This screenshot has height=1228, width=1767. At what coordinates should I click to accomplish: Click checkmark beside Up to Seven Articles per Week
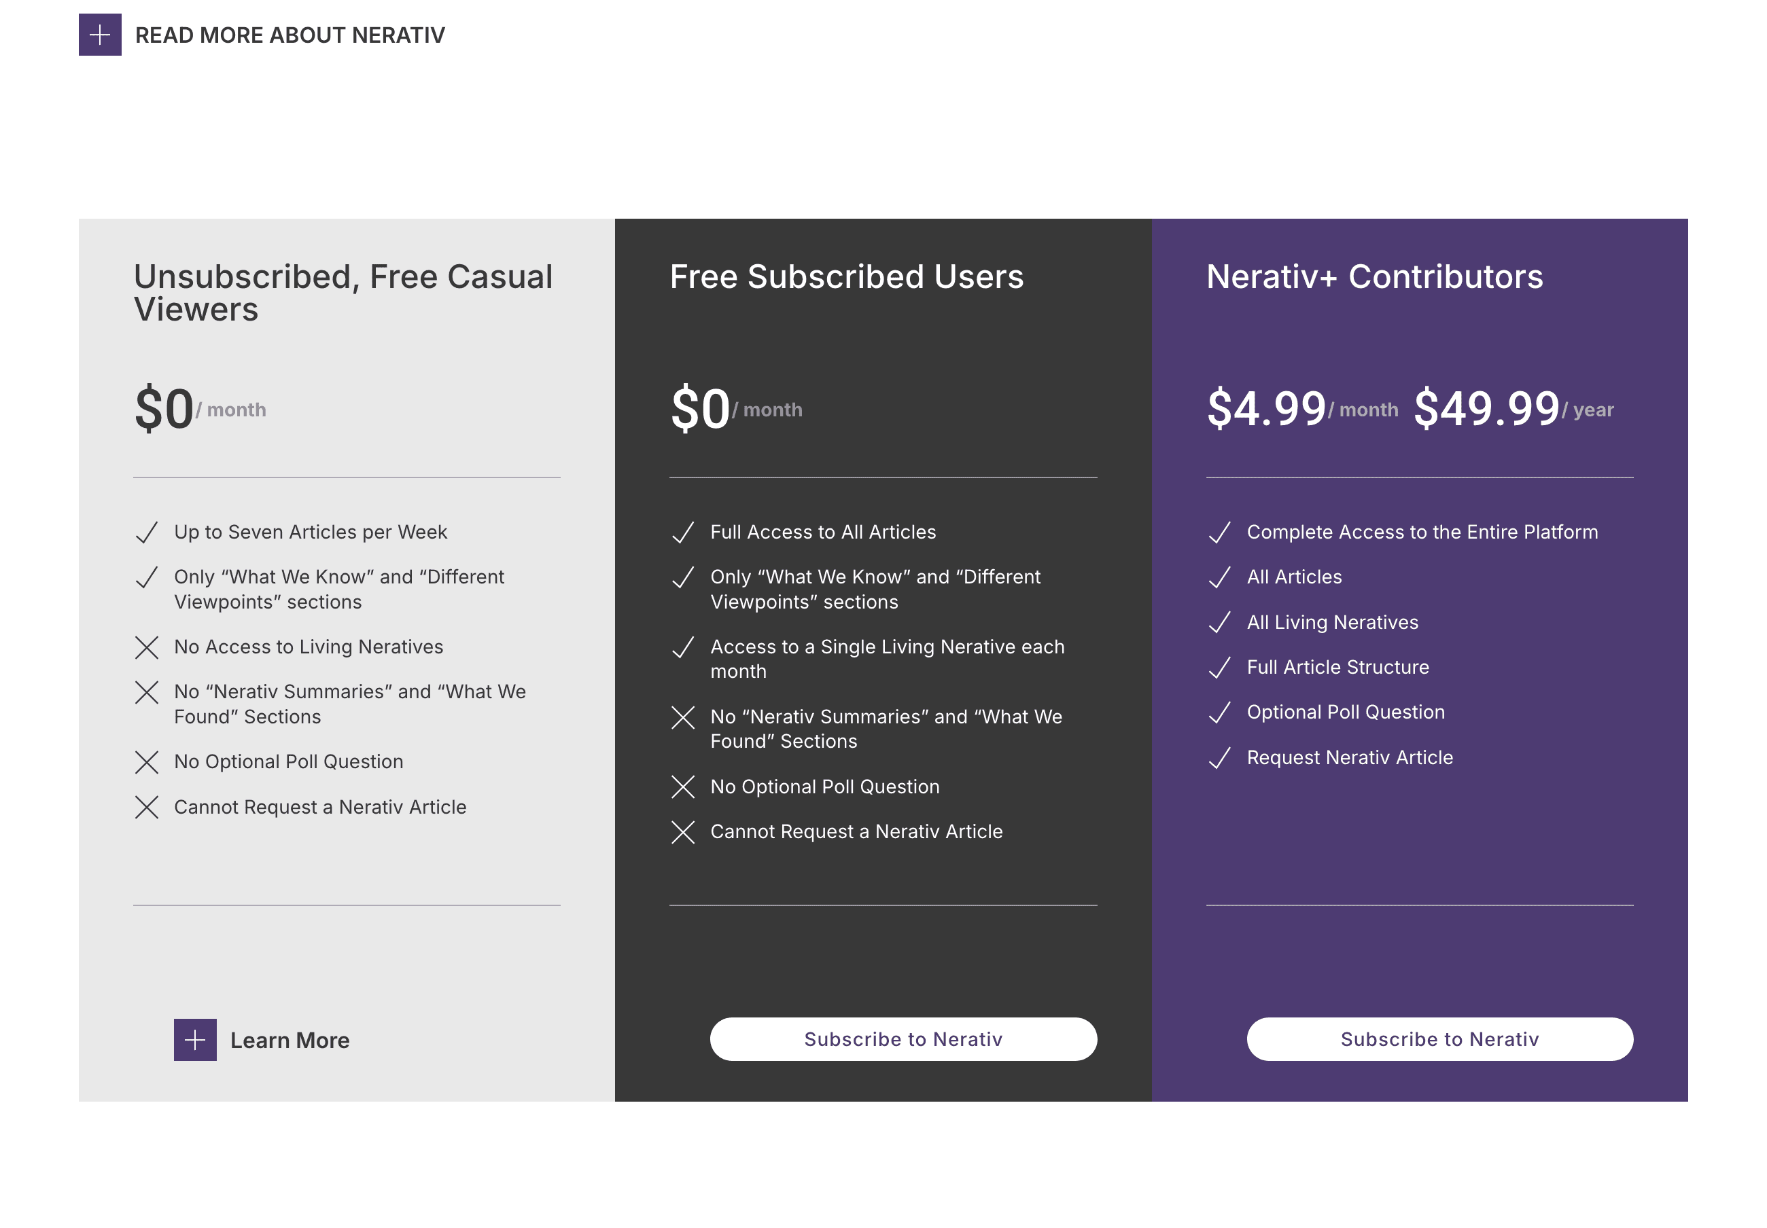click(x=146, y=532)
